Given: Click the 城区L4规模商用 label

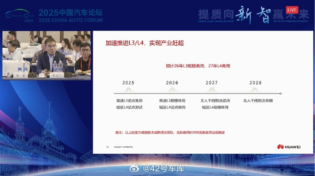Looking at the screenshot, I should click(215, 107).
